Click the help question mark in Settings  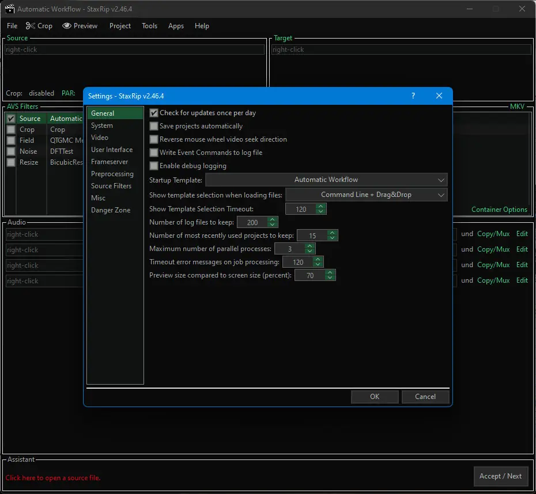pyautogui.click(x=413, y=96)
